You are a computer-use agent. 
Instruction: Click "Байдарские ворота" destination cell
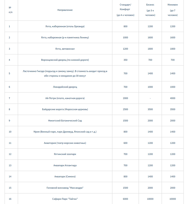click(x=65, y=109)
